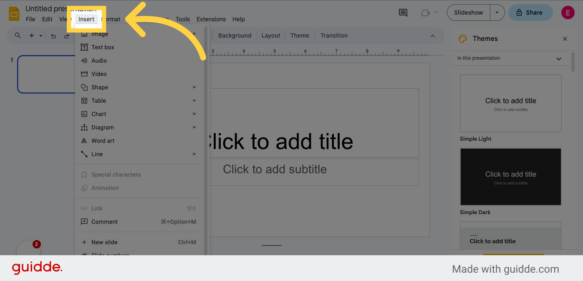Screen dimensions: 583x281
Task: Click the Share button
Action: tap(530, 13)
